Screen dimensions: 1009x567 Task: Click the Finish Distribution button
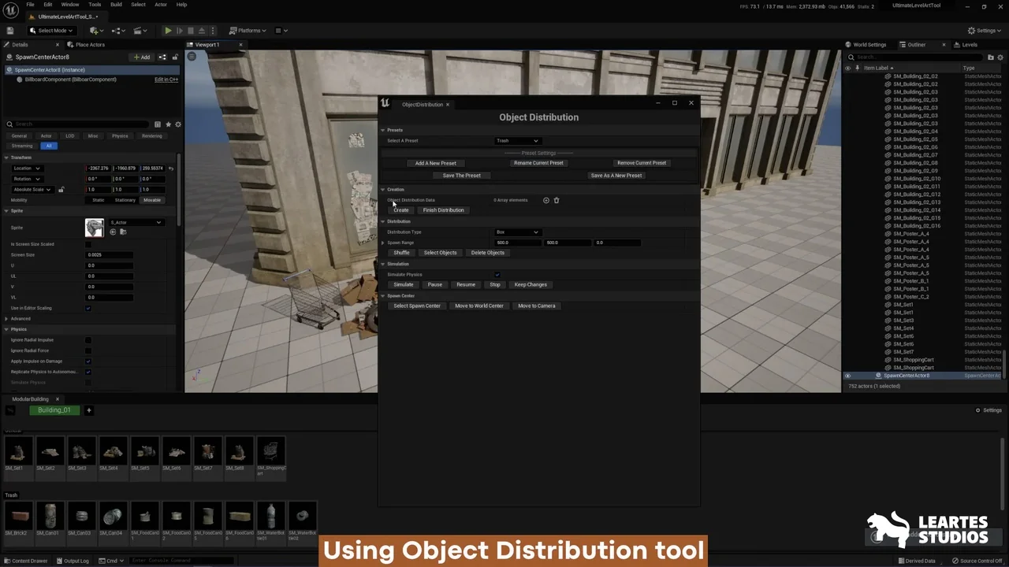click(x=443, y=210)
